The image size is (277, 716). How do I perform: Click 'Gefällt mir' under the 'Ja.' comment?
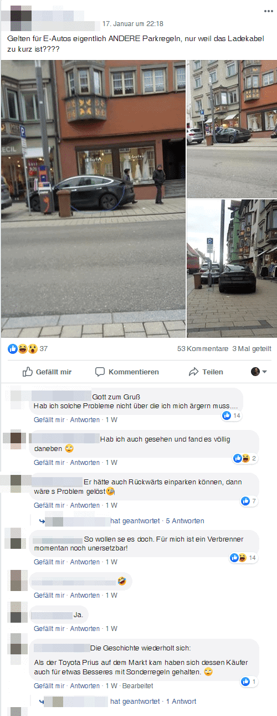pos(49,629)
